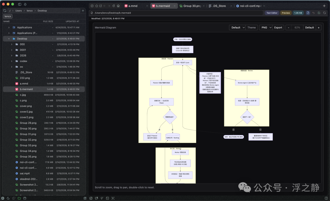This screenshot has height=201, width=330.
Task: Open the PNG export format dropdown
Action: [266, 27]
